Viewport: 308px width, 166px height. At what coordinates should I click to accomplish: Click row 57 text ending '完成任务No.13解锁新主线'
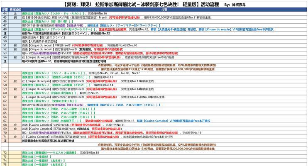pyautogui.click(x=88, y=81)
